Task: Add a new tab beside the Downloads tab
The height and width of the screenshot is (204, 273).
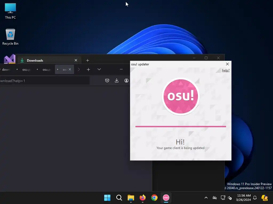Action: (x=87, y=60)
